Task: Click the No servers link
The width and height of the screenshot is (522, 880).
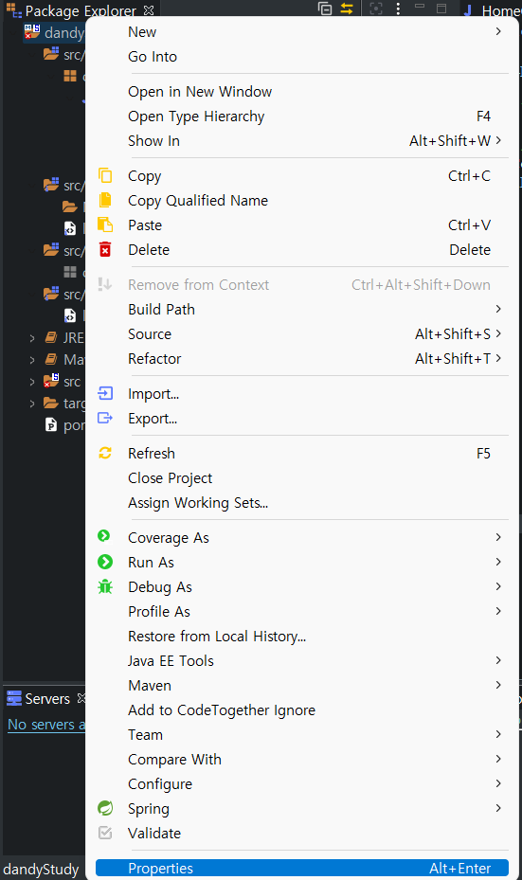Action: pos(46,725)
